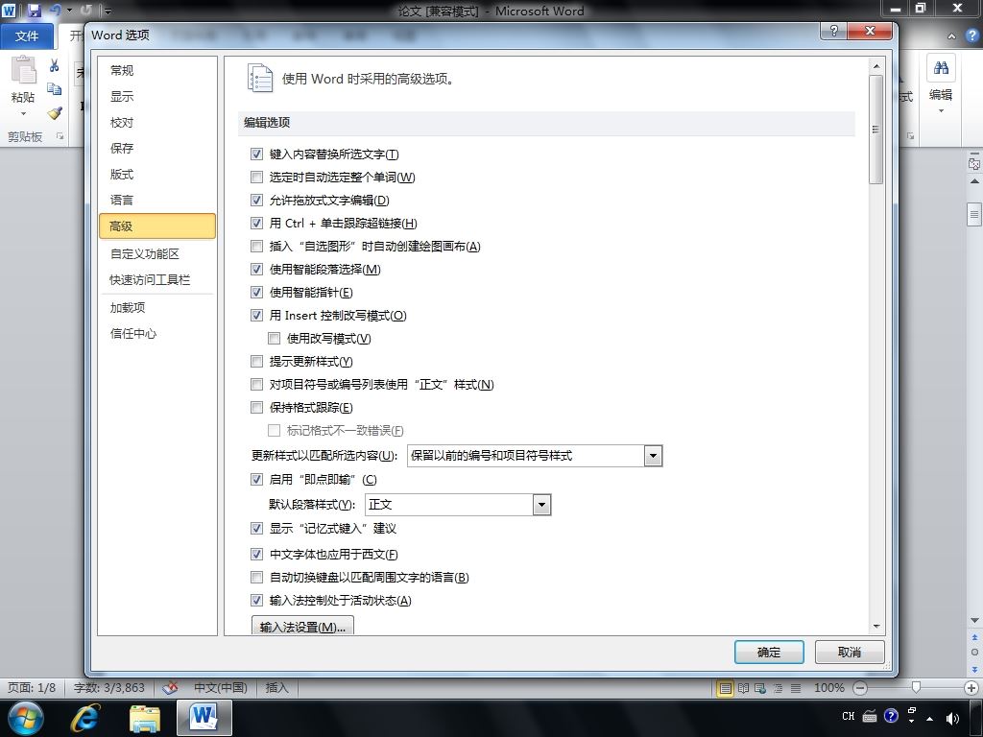Image resolution: width=983 pixels, height=737 pixels.
Task: Click the spelling check status icon
Action: (x=170, y=687)
